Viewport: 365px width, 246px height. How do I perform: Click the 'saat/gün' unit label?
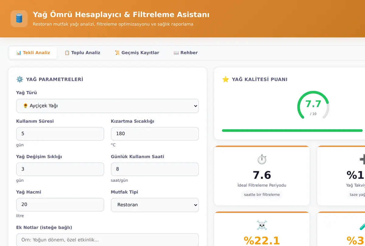tap(120, 180)
